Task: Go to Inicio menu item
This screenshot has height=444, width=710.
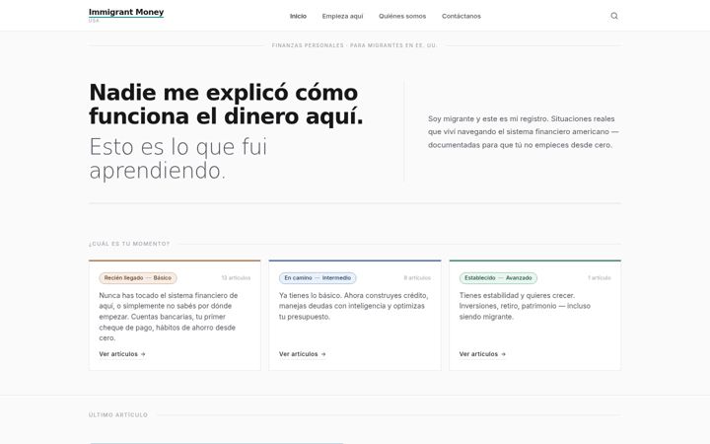Action: coord(298,16)
